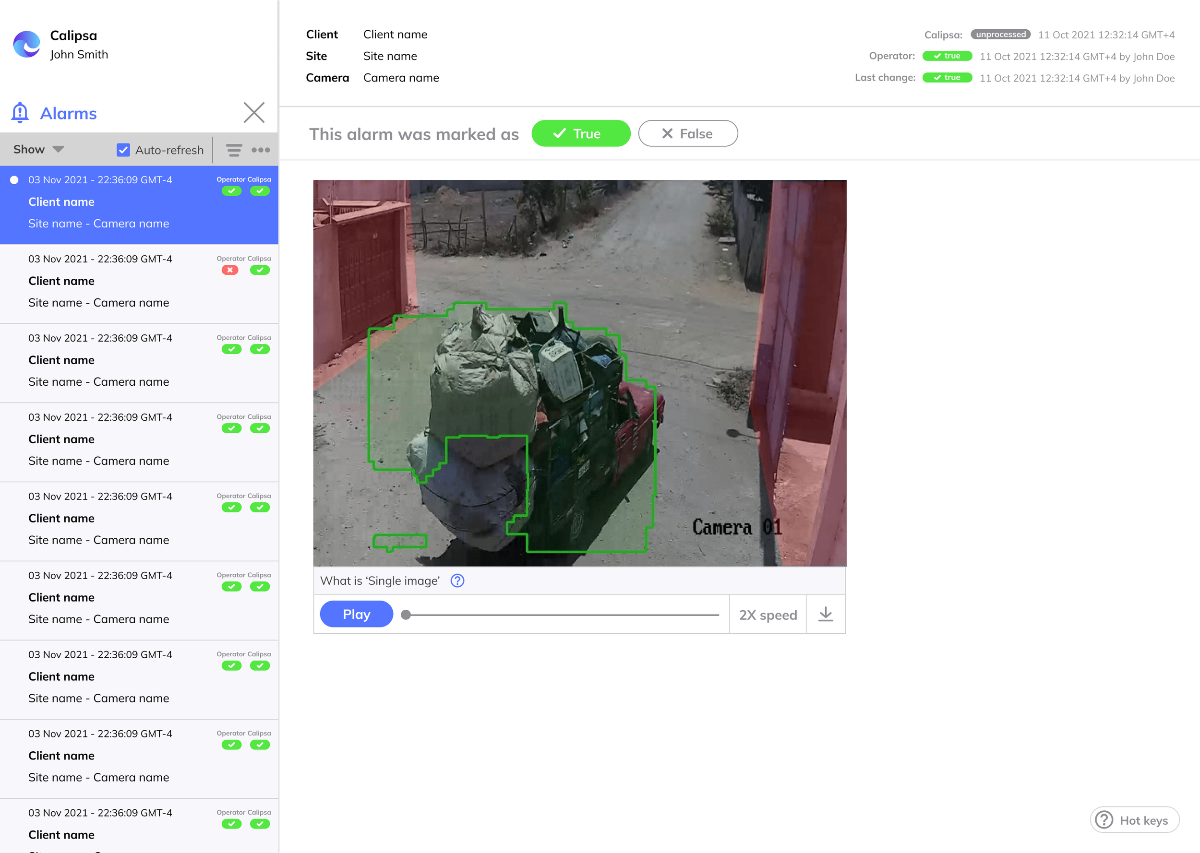Image resolution: width=1200 pixels, height=853 pixels.
Task: Click the video progress slider track
Action: pos(562,615)
